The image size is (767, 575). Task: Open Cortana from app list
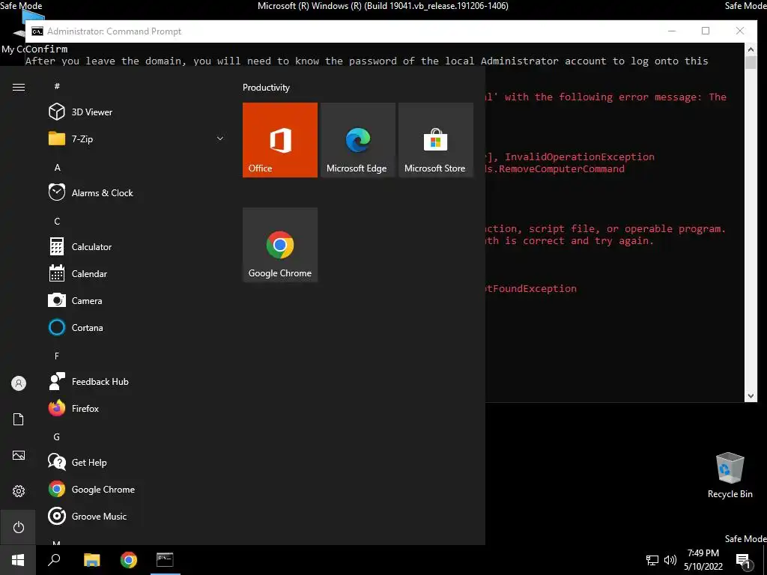coord(137,328)
